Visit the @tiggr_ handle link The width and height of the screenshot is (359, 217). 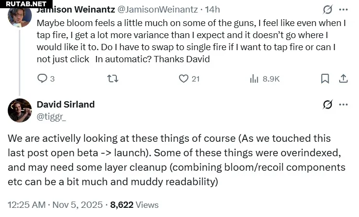point(51,116)
